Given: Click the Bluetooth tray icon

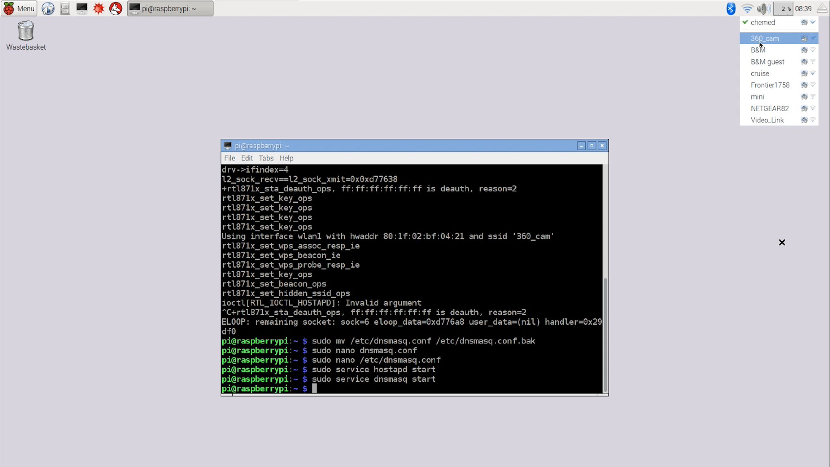Looking at the screenshot, I should pyautogui.click(x=731, y=8).
